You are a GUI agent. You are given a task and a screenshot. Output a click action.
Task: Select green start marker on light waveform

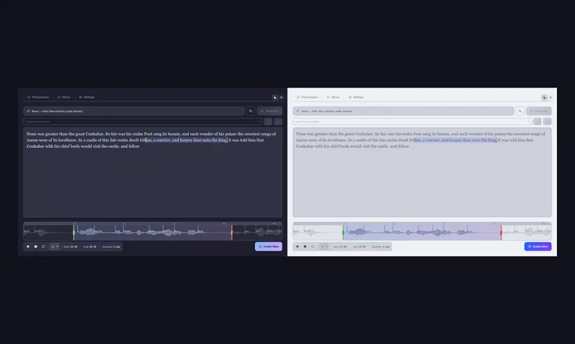tap(344, 233)
